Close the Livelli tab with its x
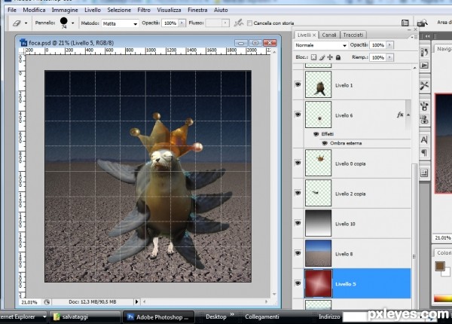 [x=314, y=35]
